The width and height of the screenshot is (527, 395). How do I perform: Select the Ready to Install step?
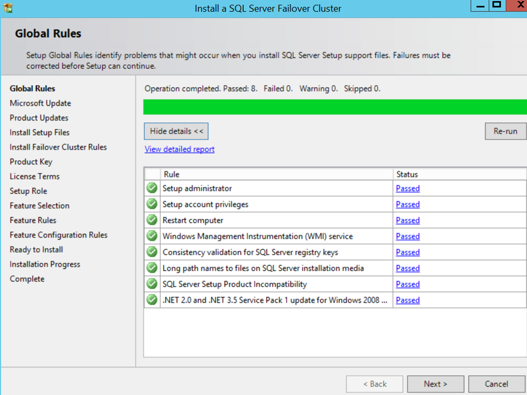click(37, 249)
